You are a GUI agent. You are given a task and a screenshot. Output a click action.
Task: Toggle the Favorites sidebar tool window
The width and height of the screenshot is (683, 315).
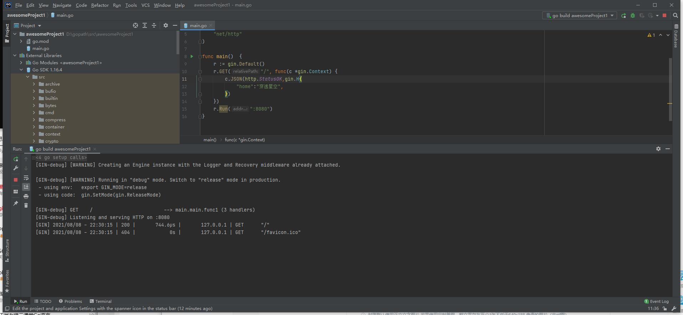pyautogui.click(x=7, y=281)
